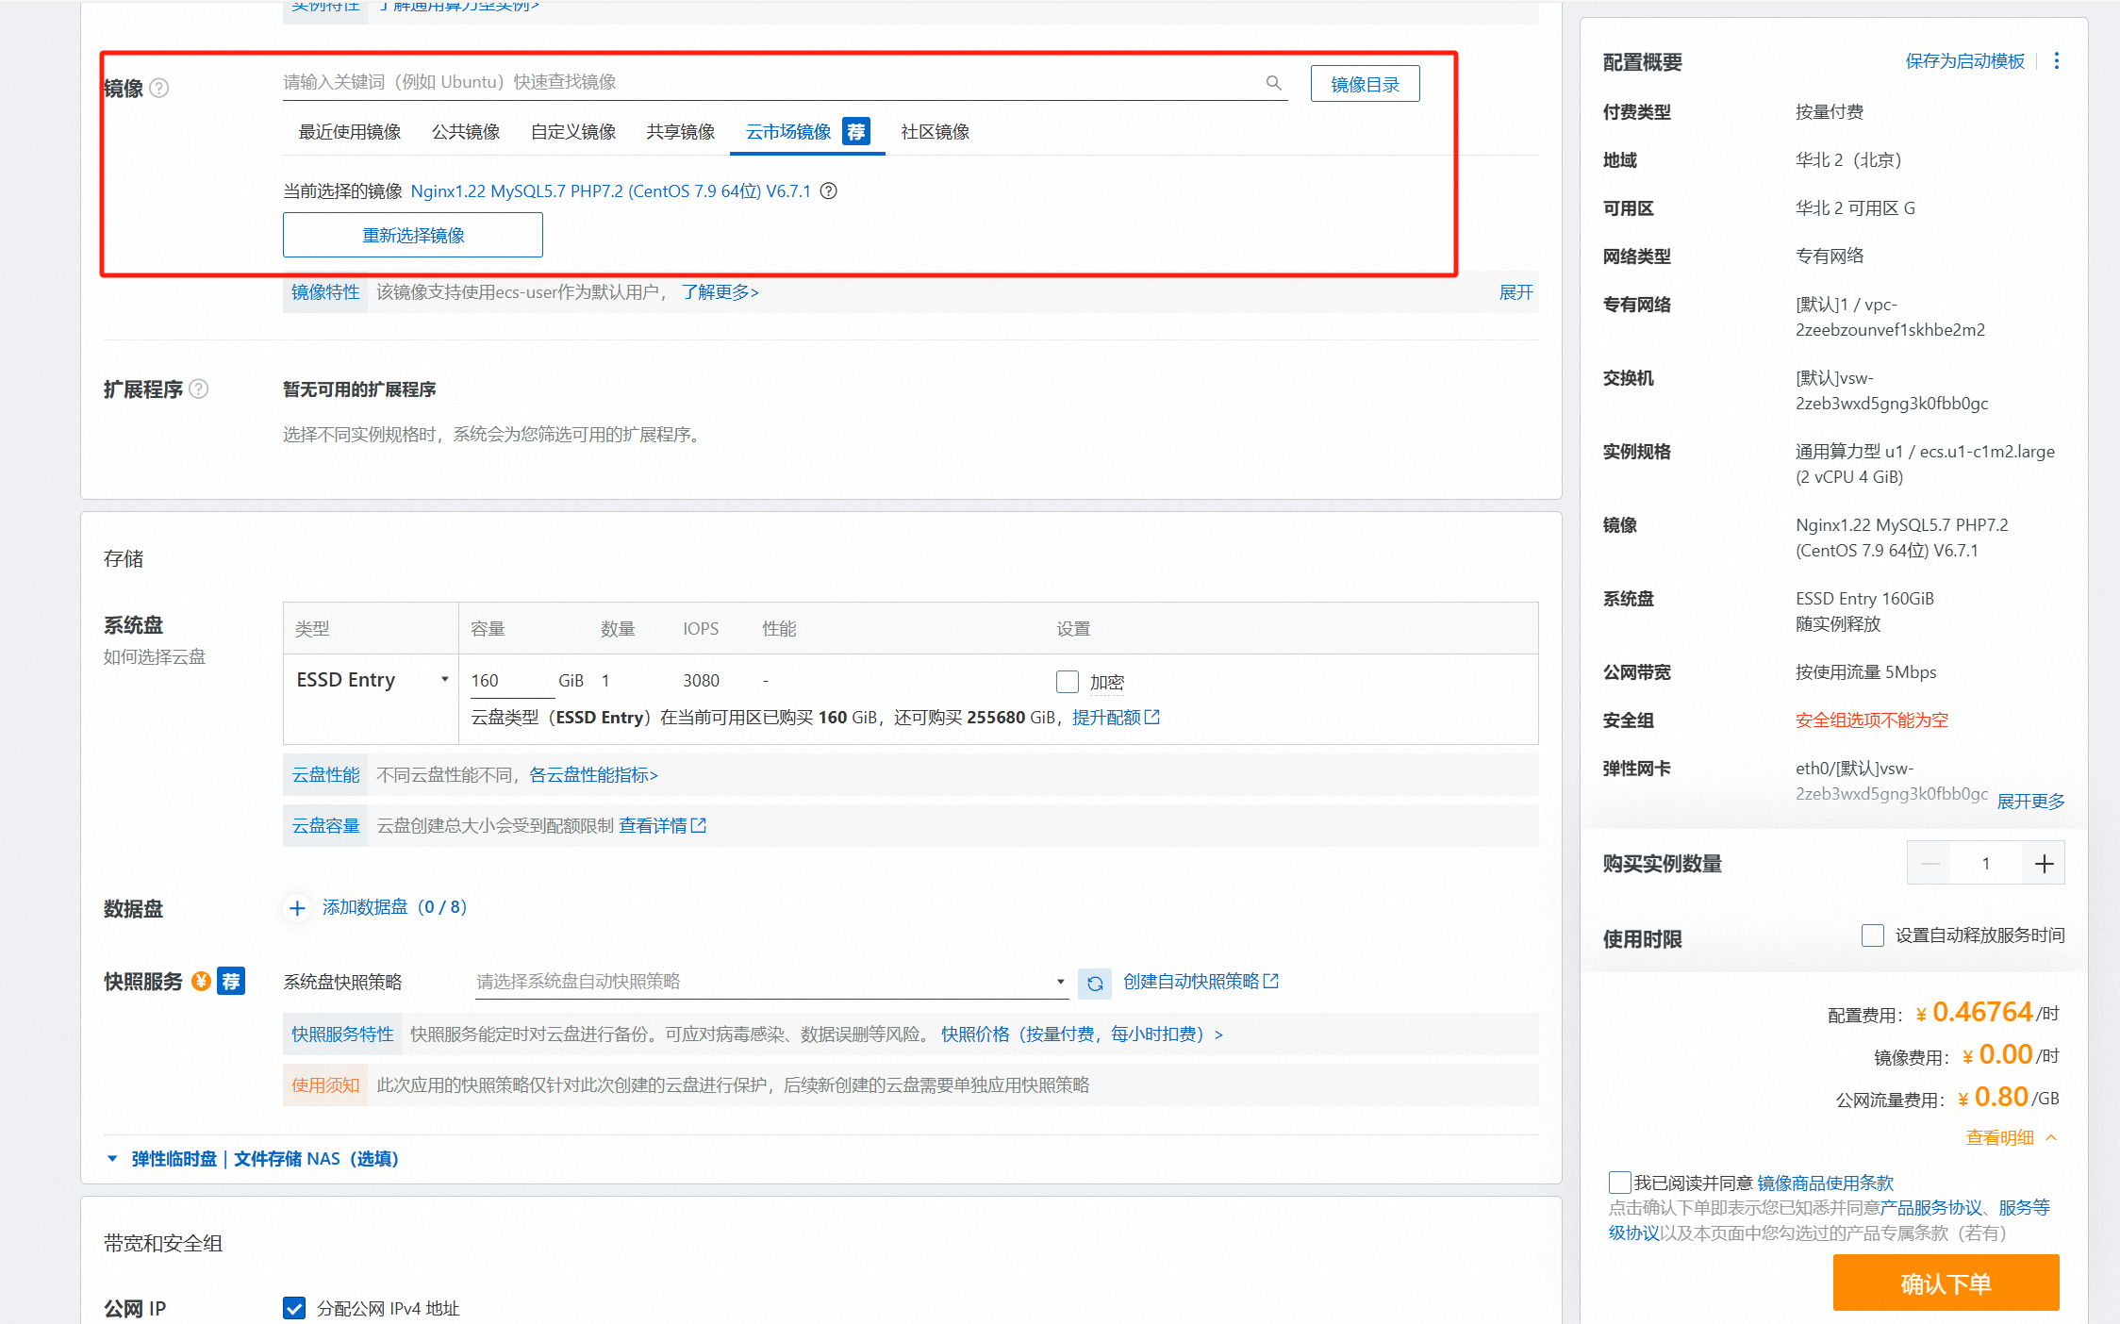Enable system disk 加密 checkbox
This screenshot has height=1324, width=2120.
tap(1067, 682)
